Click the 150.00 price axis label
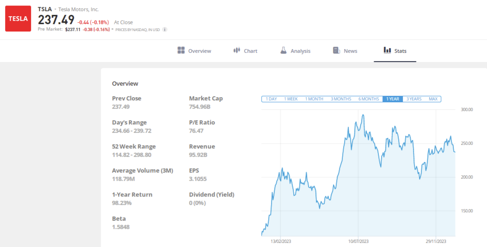This screenshot has height=247, width=487. pyautogui.click(x=466, y=211)
